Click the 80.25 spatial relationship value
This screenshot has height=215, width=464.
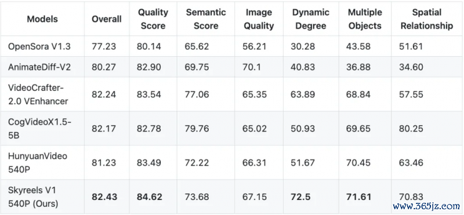(x=411, y=129)
